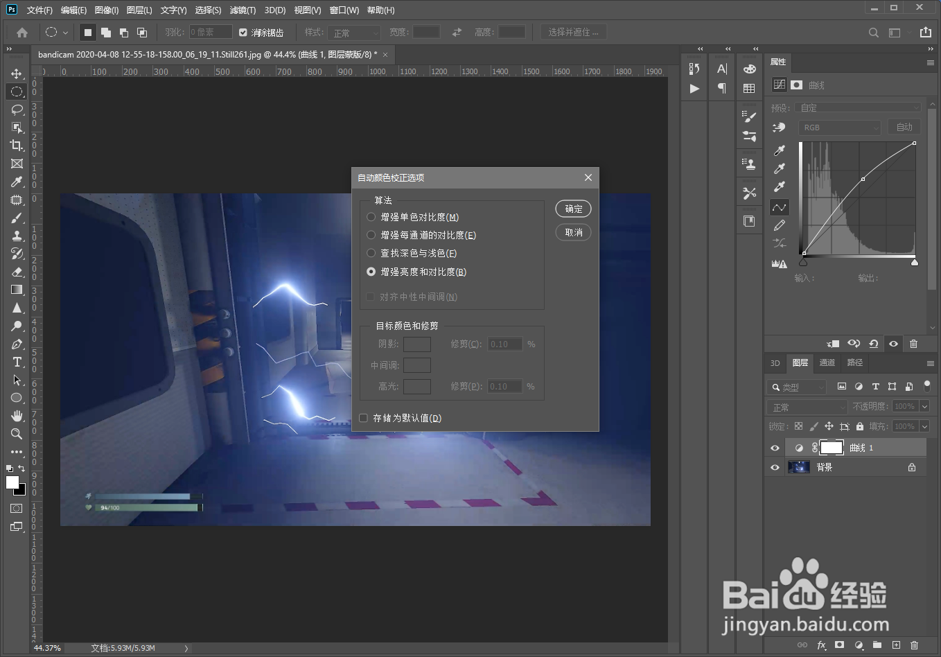Select the Gradient tool

(17, 290)
